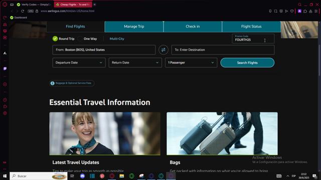Open Discord from the Windows taskbar
Screen dimensions: 321x180
[x=82, y=176]
